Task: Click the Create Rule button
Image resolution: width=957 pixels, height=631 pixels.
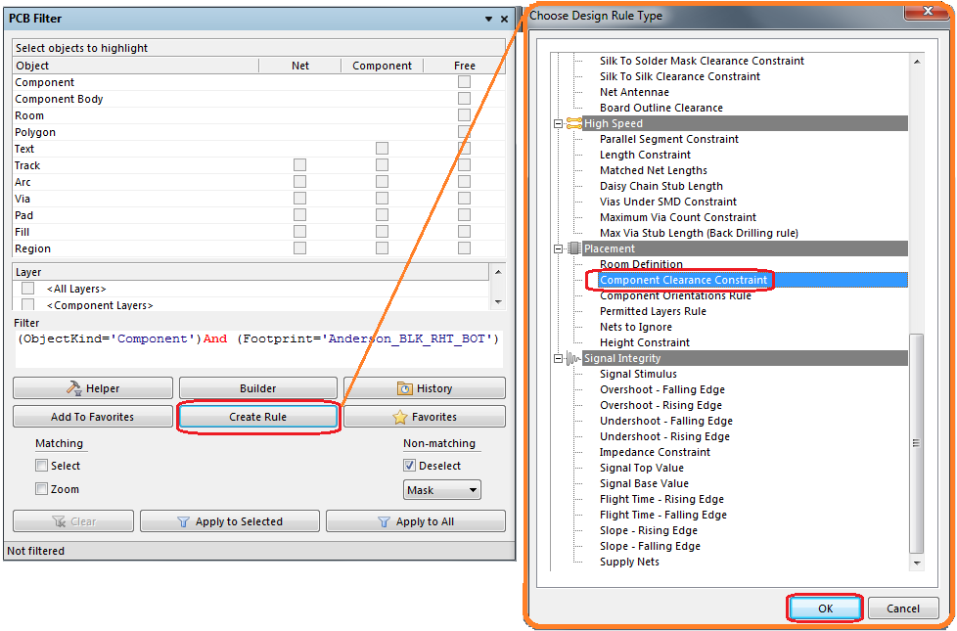Action: tap(257, 417)
